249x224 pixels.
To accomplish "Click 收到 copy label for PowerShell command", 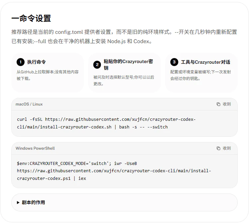I will [x=227, y=148].
